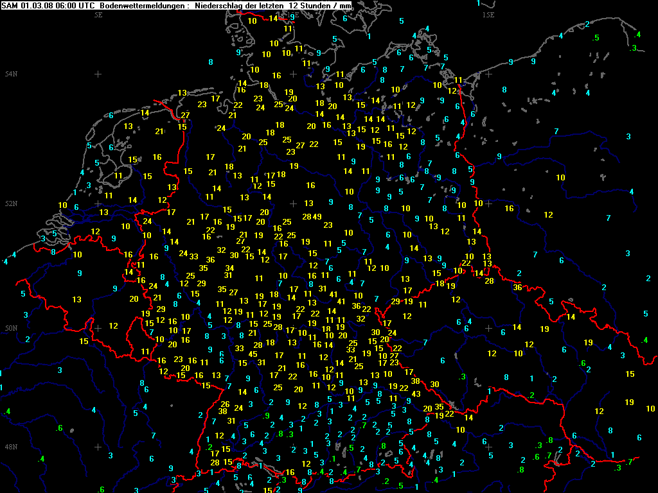Click the "SAM" day abbreviation in the header
Viewport: 658px width, 493px height.
click(10, 6)
